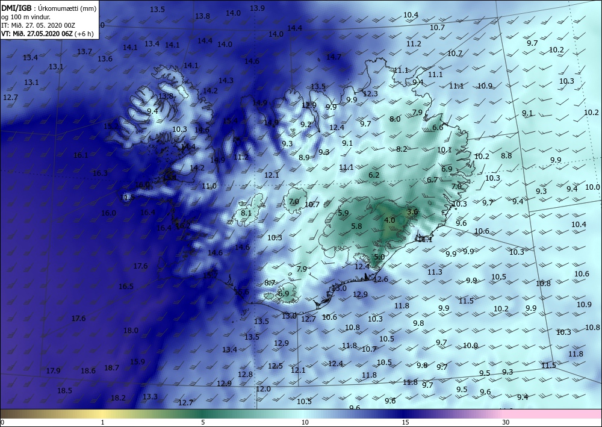Click the map value 16.5
602x427 pixels.
coord(126,287)
